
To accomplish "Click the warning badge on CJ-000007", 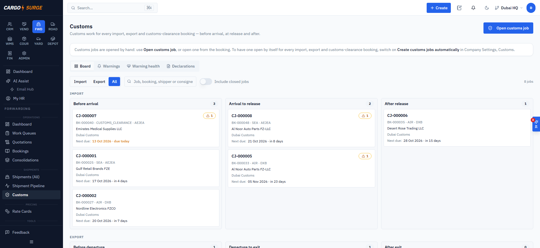I will coord(210,116).
